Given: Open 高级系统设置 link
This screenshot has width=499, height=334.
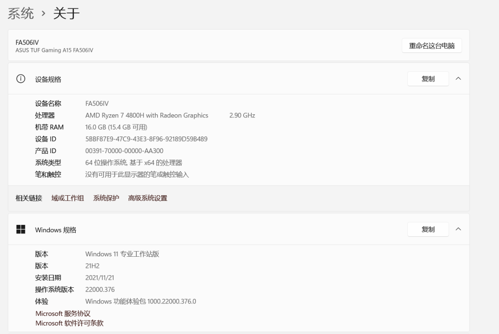Looking at the screenshot, I should click(x=148, y=198).
